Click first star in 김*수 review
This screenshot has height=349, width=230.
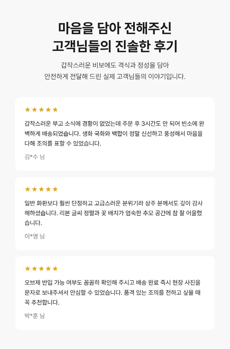[28, 110]
